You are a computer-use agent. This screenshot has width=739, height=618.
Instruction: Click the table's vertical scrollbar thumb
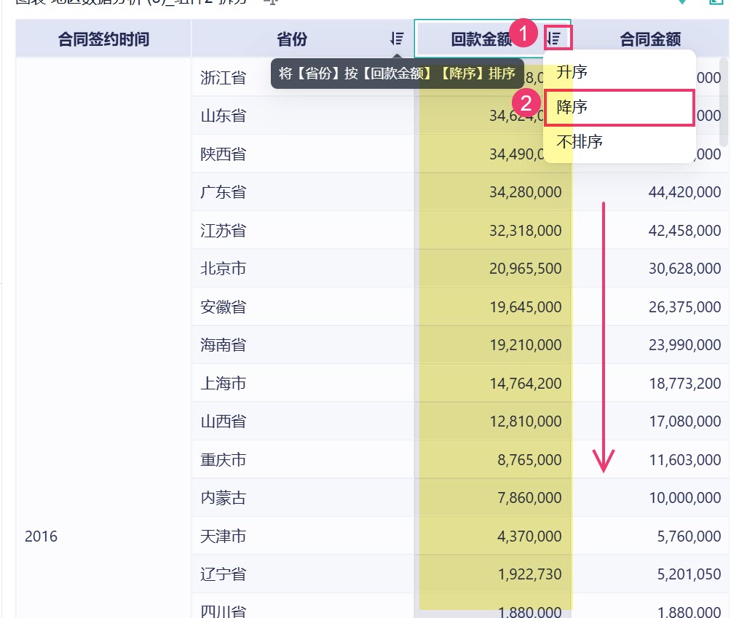[x=724, y=102]
